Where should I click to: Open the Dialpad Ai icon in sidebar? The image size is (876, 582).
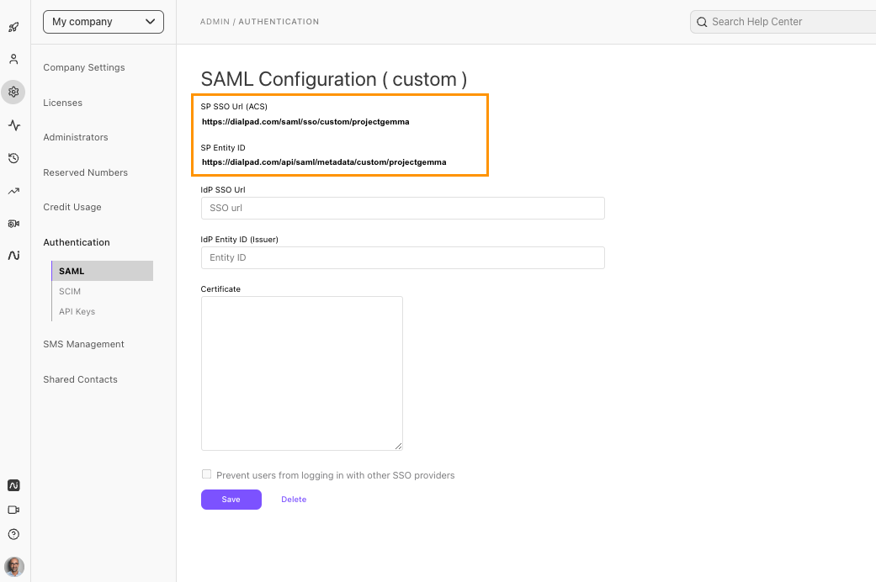click(14, 255)
